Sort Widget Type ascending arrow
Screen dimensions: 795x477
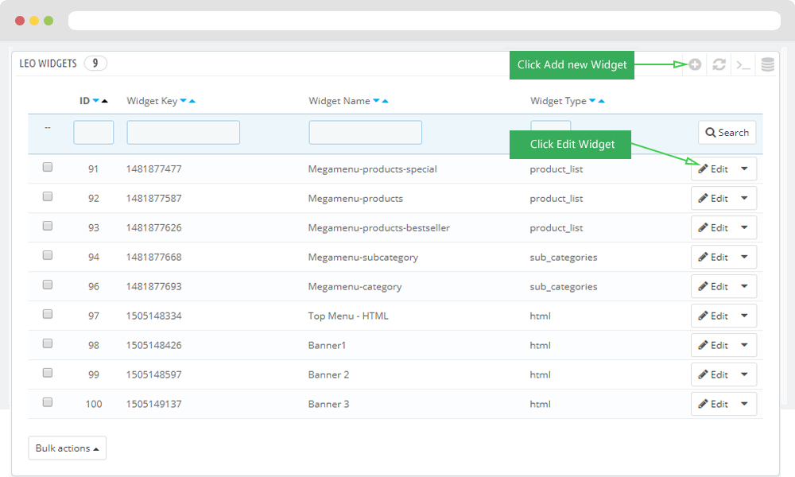[x=601, y=101]
